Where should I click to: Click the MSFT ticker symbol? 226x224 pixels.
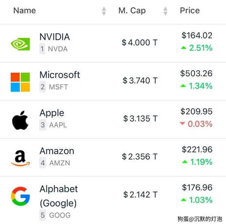point(58,87)
